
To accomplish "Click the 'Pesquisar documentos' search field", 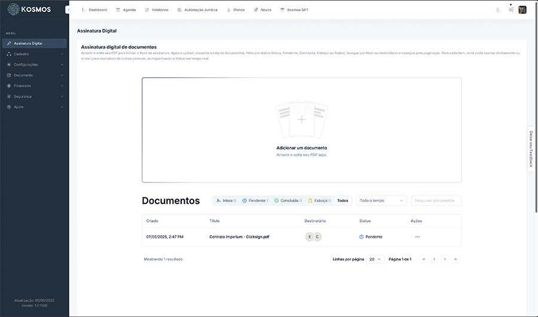I will (x=436, y=200).
